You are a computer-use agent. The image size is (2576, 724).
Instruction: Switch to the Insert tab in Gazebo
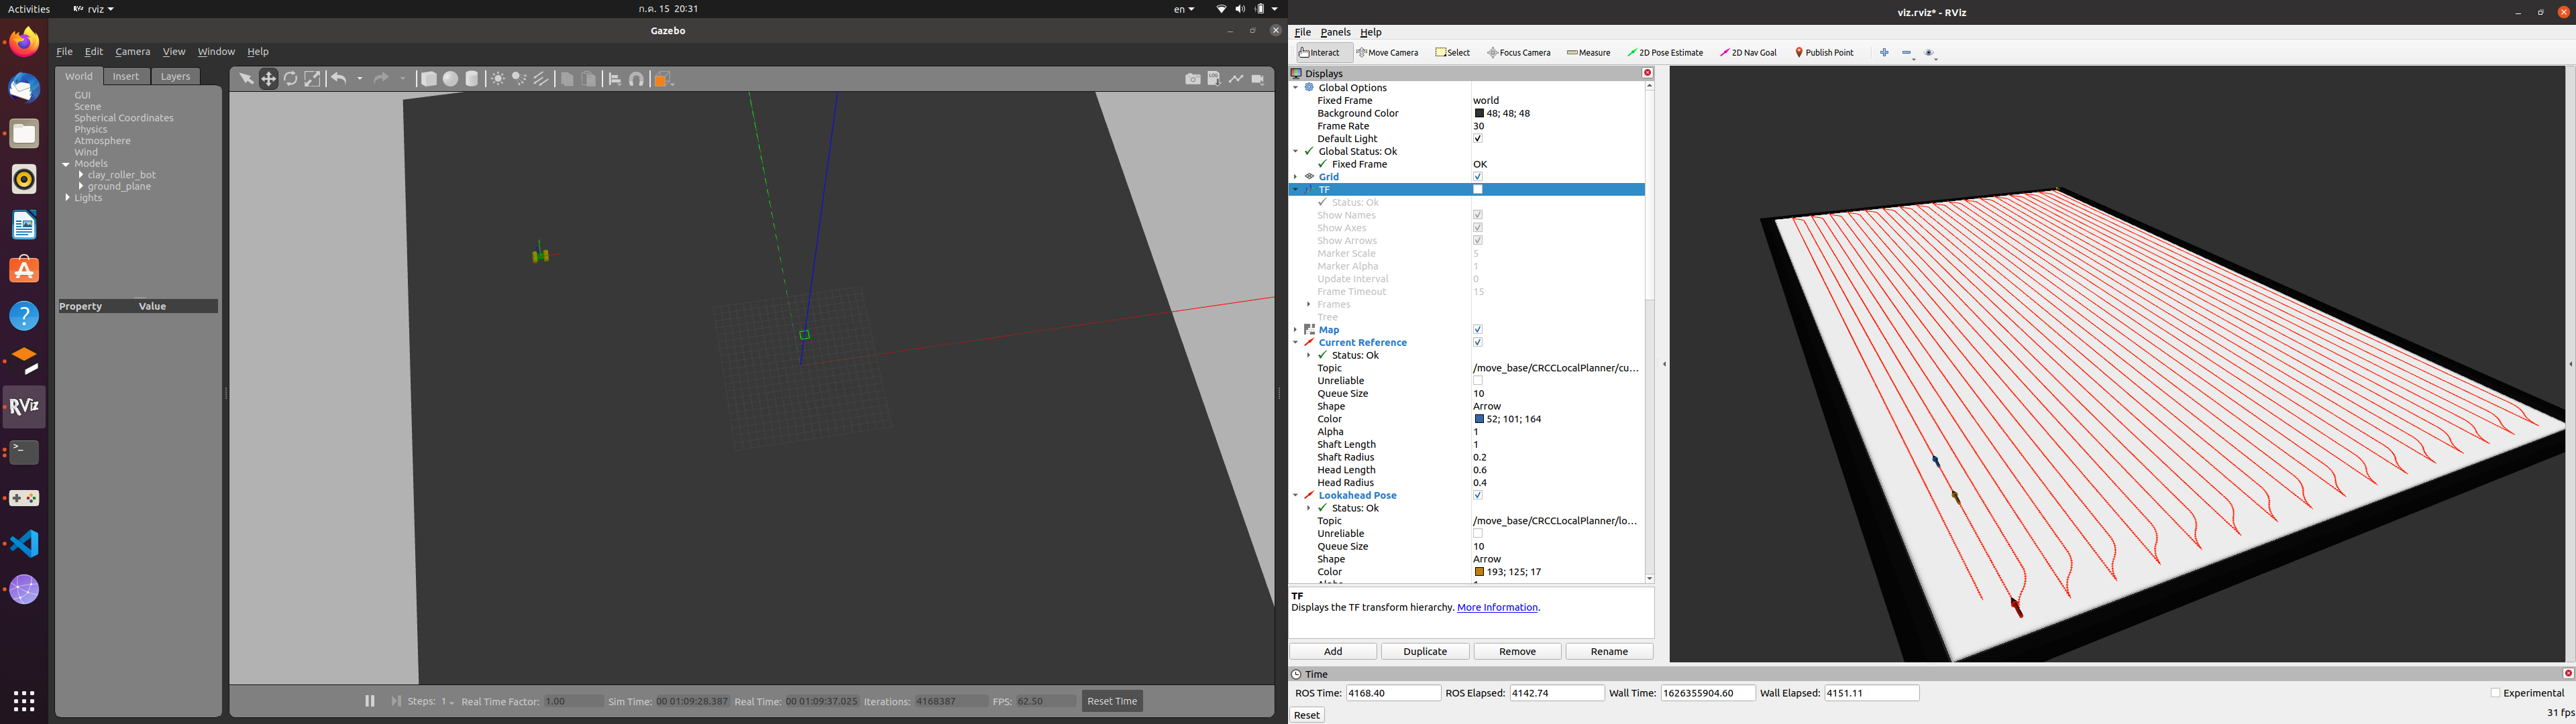[x=126, y=76]
